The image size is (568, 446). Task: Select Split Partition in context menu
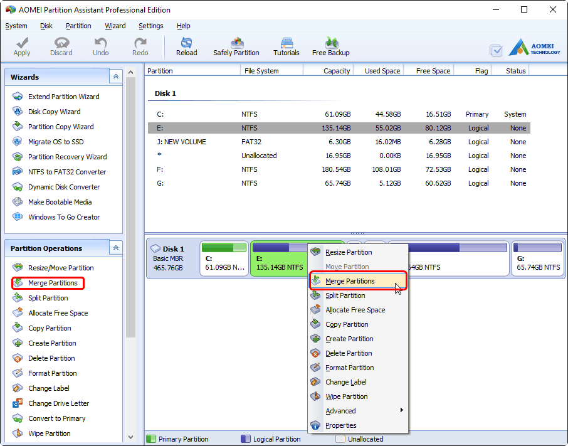tap(358, 295)
